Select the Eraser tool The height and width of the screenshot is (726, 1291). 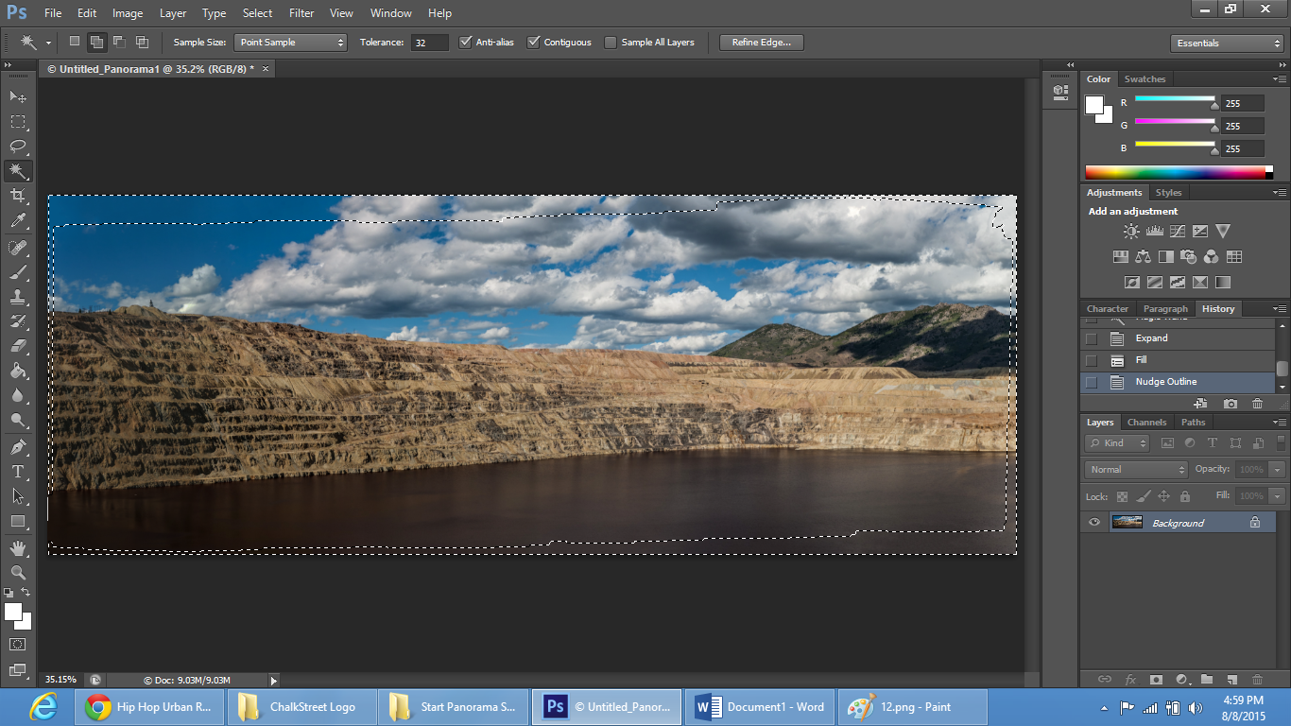[18, 346]
